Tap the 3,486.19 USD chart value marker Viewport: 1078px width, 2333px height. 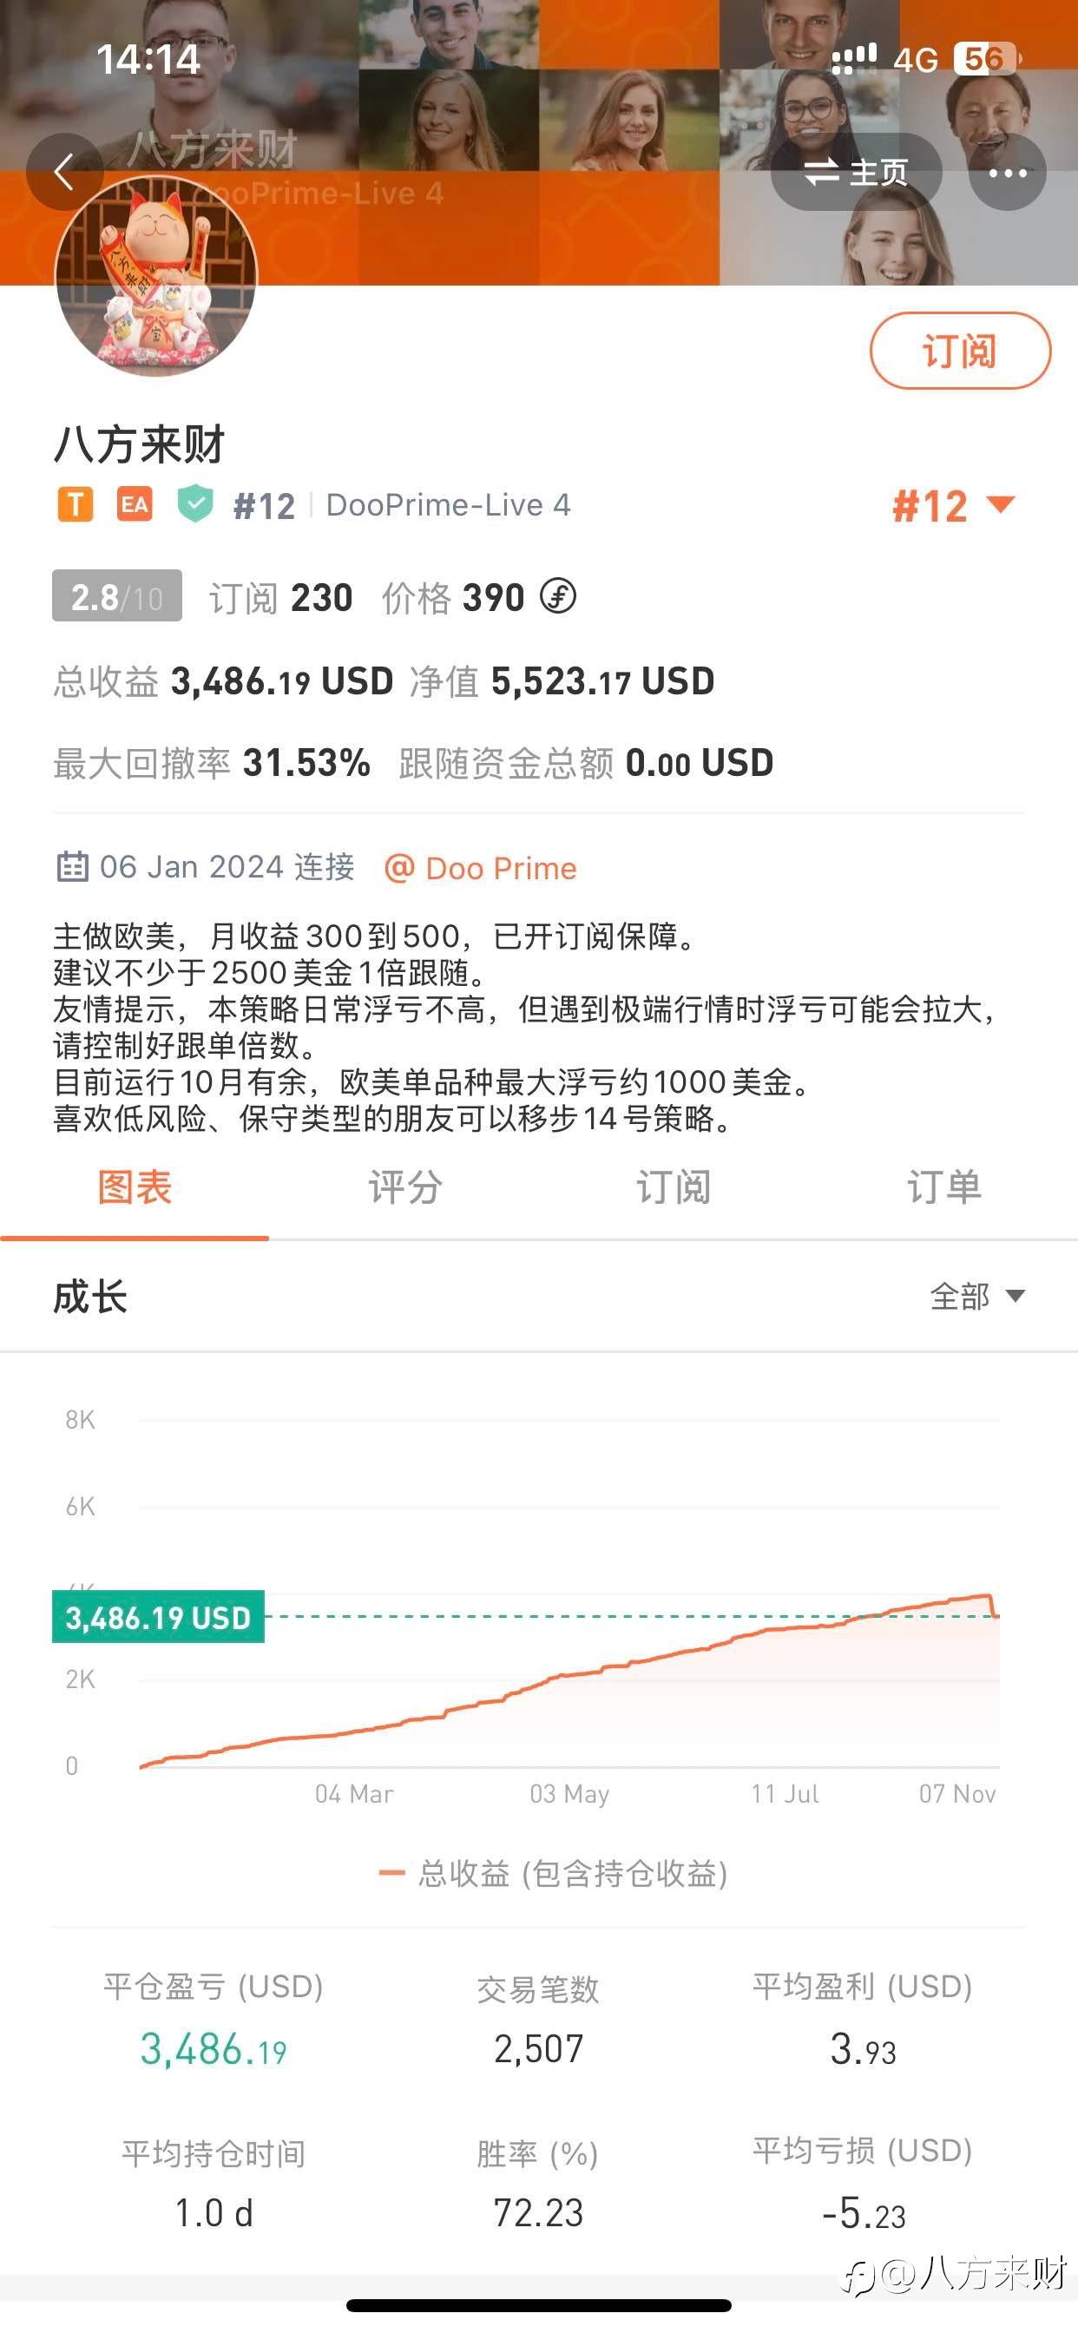159,1617
